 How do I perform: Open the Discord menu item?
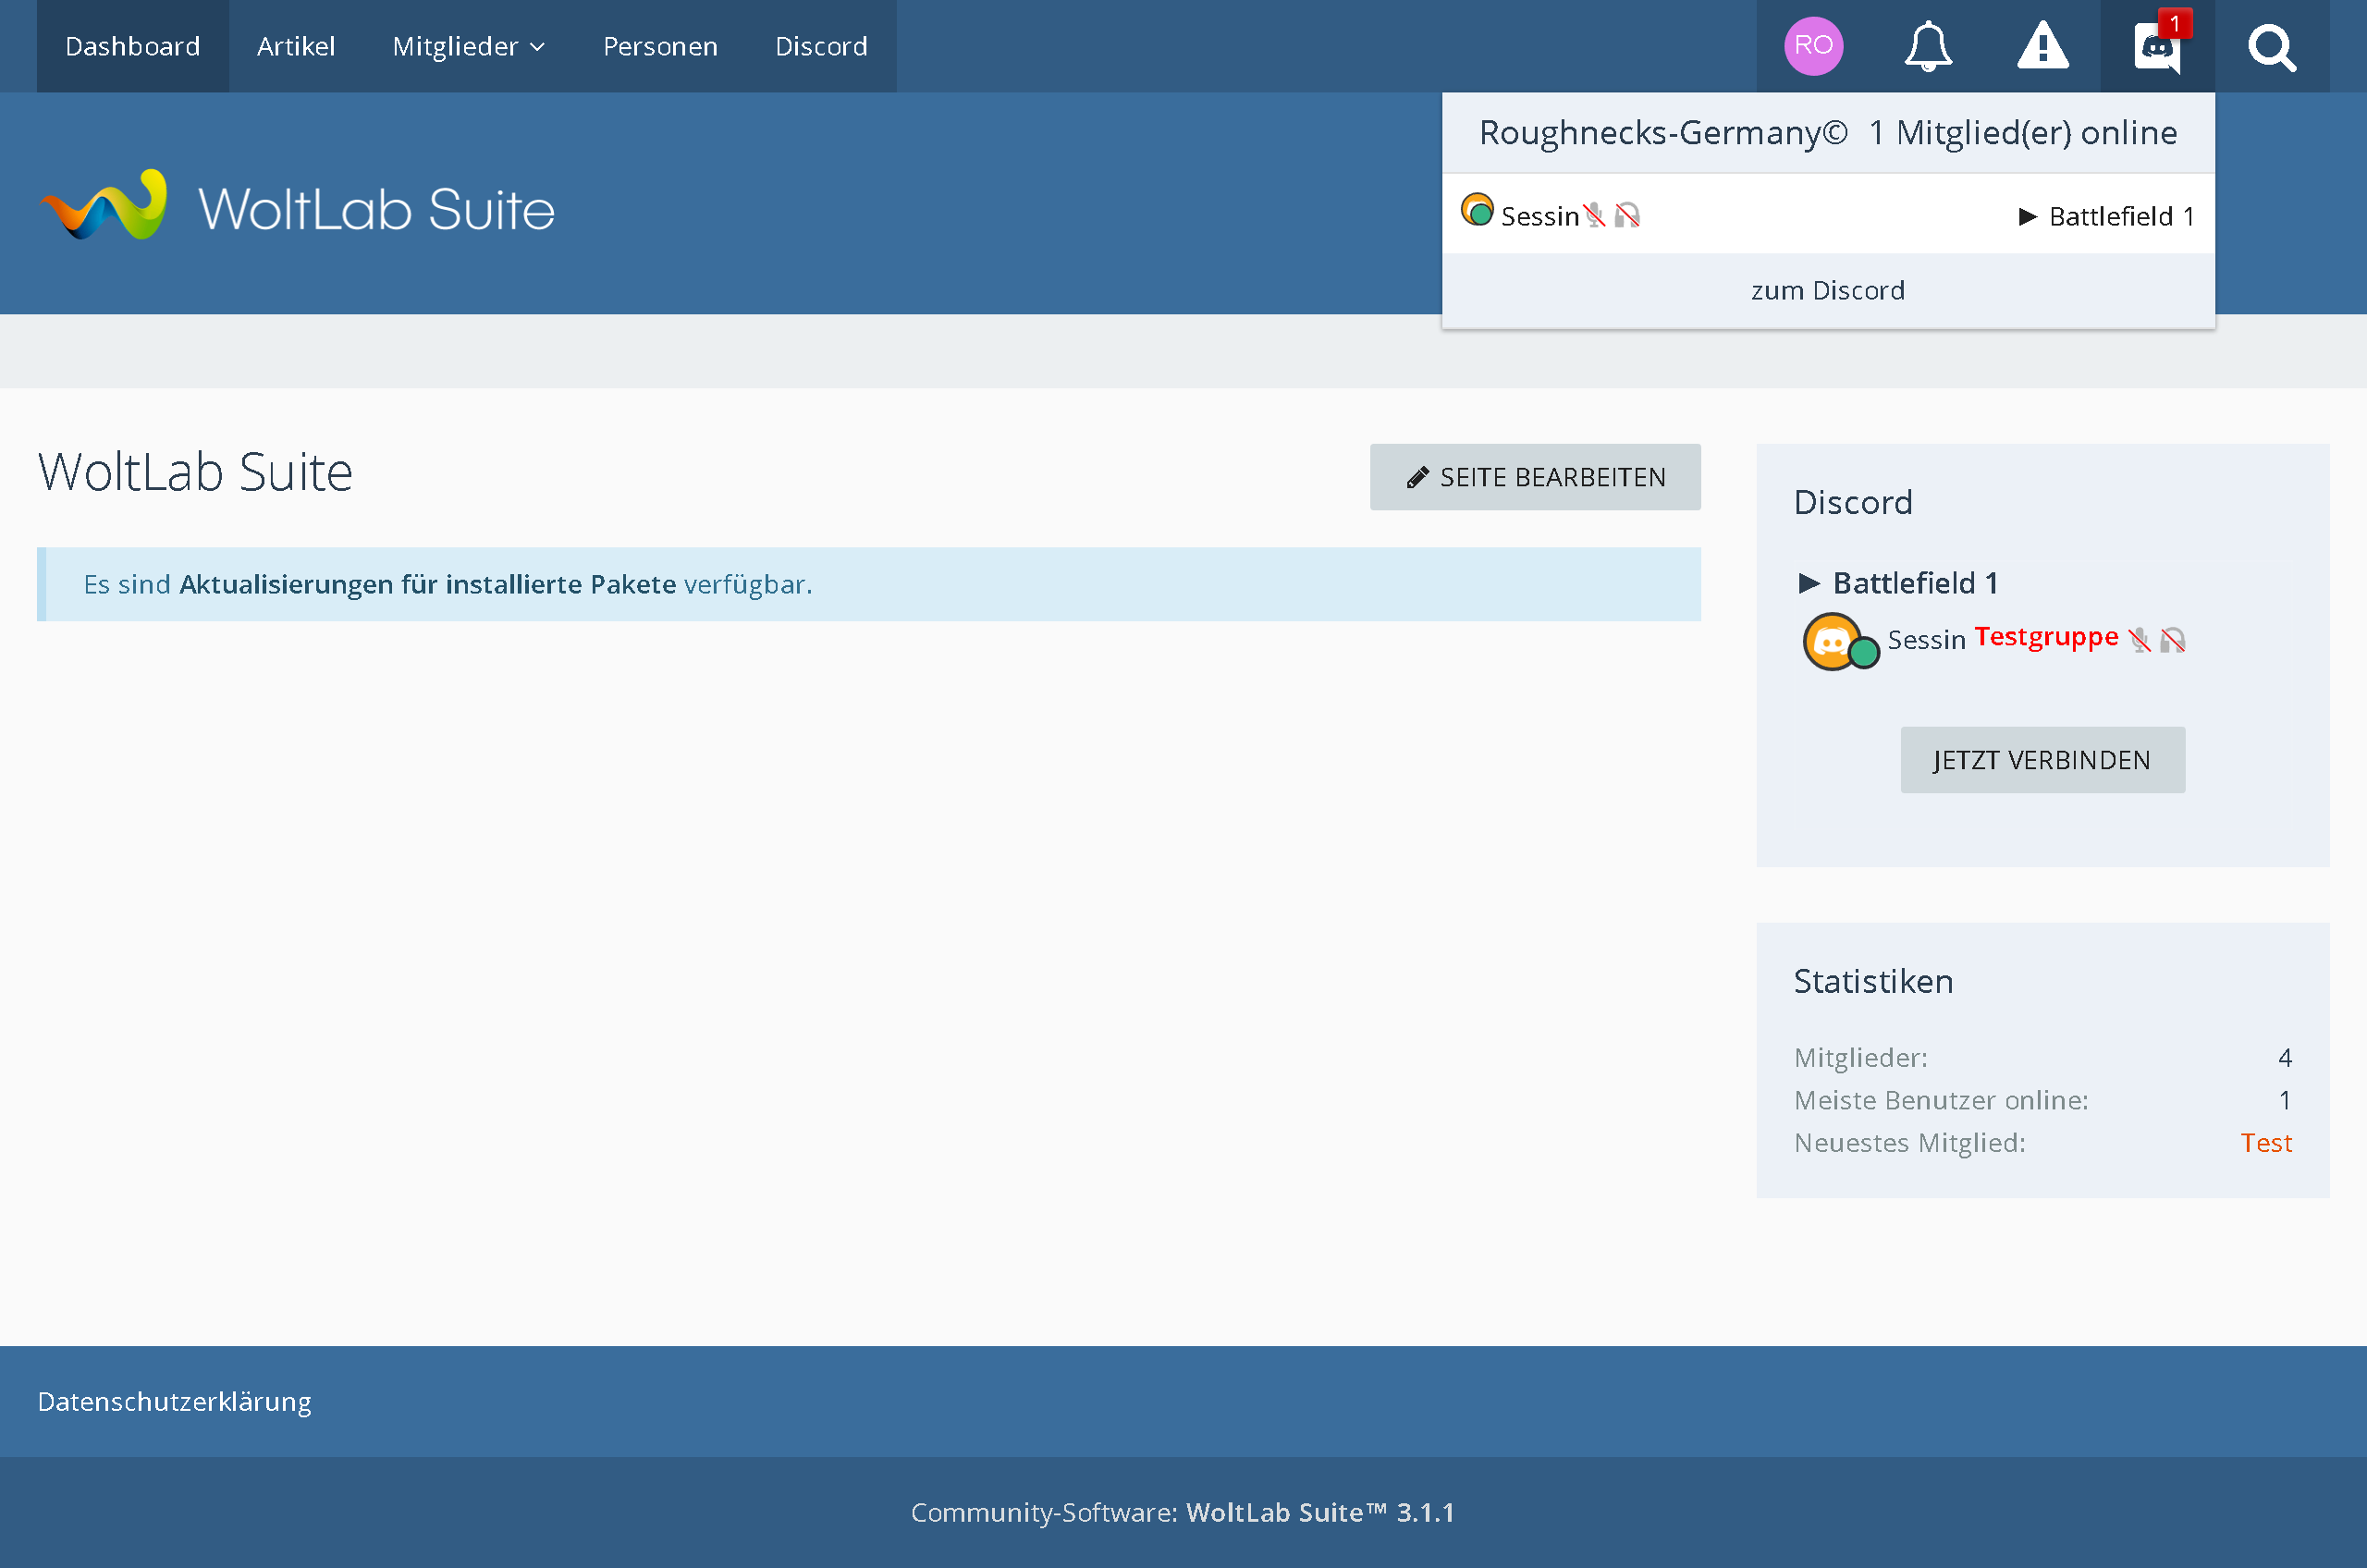pos(821,46)
